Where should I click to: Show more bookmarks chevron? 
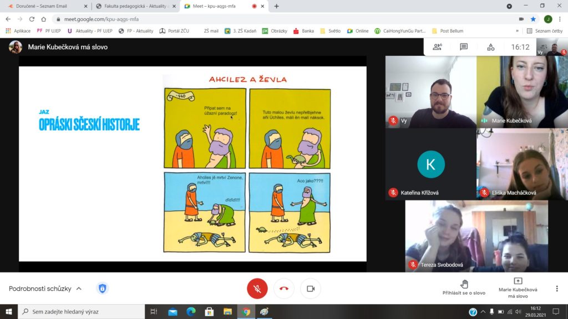pos(517,31)
